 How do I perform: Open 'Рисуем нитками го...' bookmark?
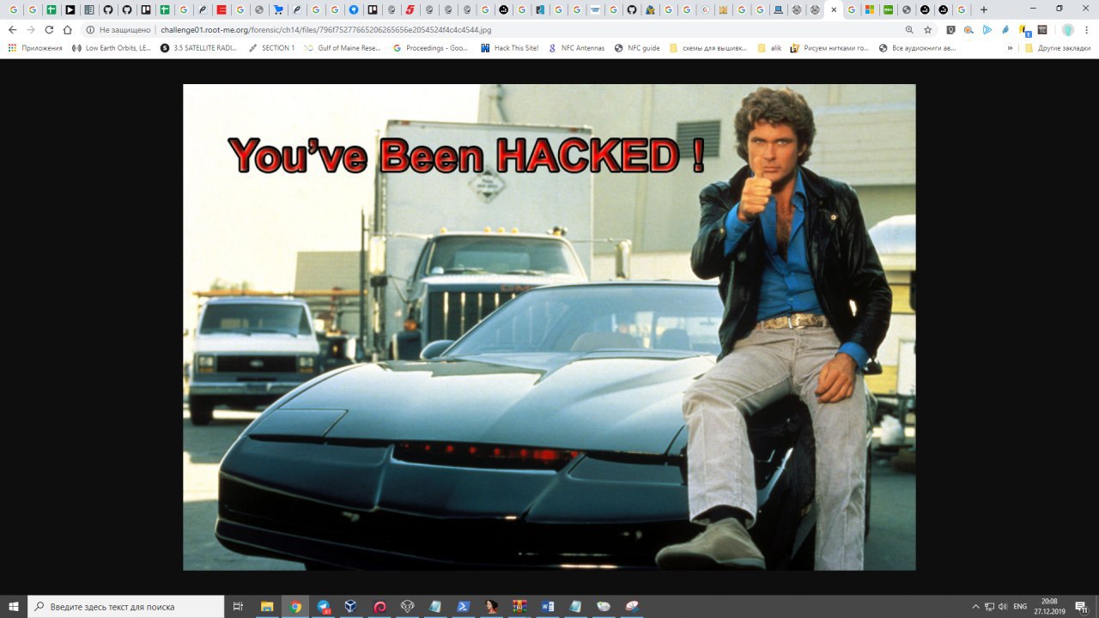829,48
